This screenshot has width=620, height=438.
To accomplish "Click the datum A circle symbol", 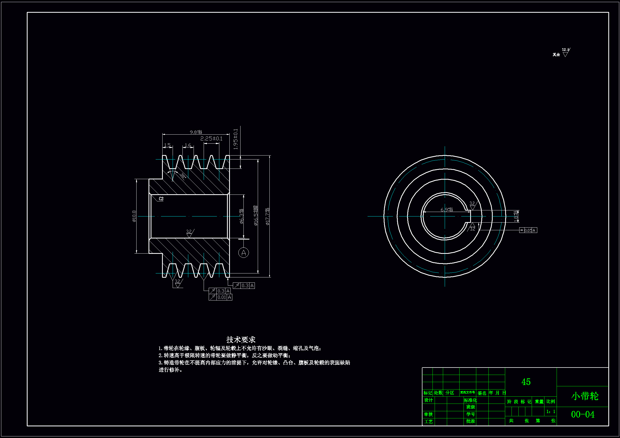I will tap(243, 253).
